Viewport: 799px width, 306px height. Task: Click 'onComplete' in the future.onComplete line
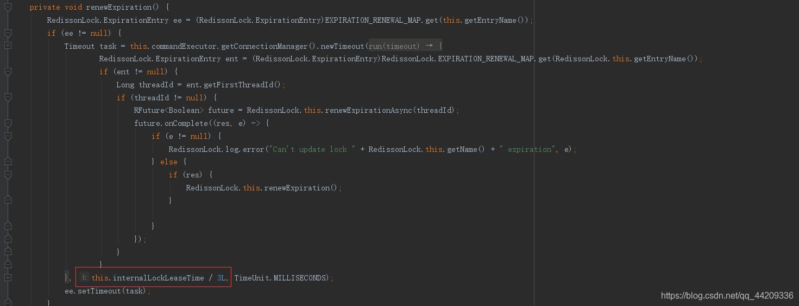click(x=186, y=123)
